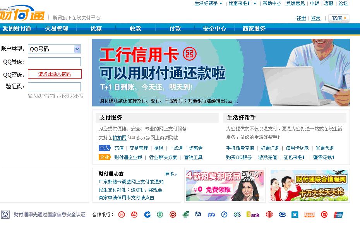The image size is (360, 226).
Task: Click the Bank of China logo icon
Action: pos(173,214)
